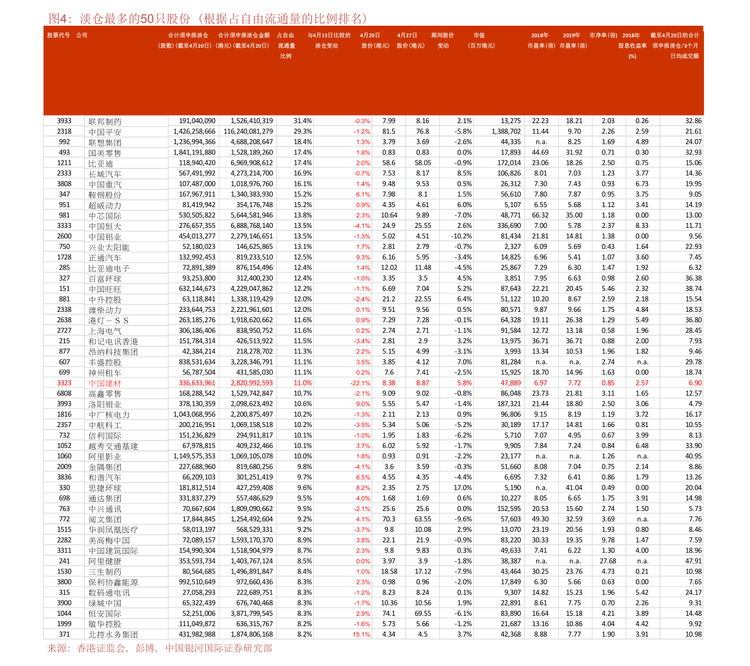
Task: Click the 4月27日 股价 header
Action: [410, 40]
